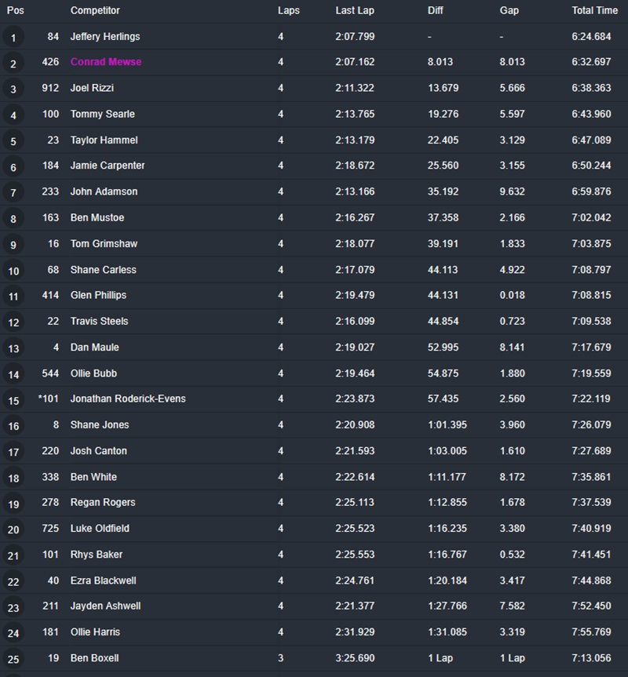Open highlighted competitor Conrad Mewse
The width and height of the screenshot is (628, 677).
[x=106, y=62]
